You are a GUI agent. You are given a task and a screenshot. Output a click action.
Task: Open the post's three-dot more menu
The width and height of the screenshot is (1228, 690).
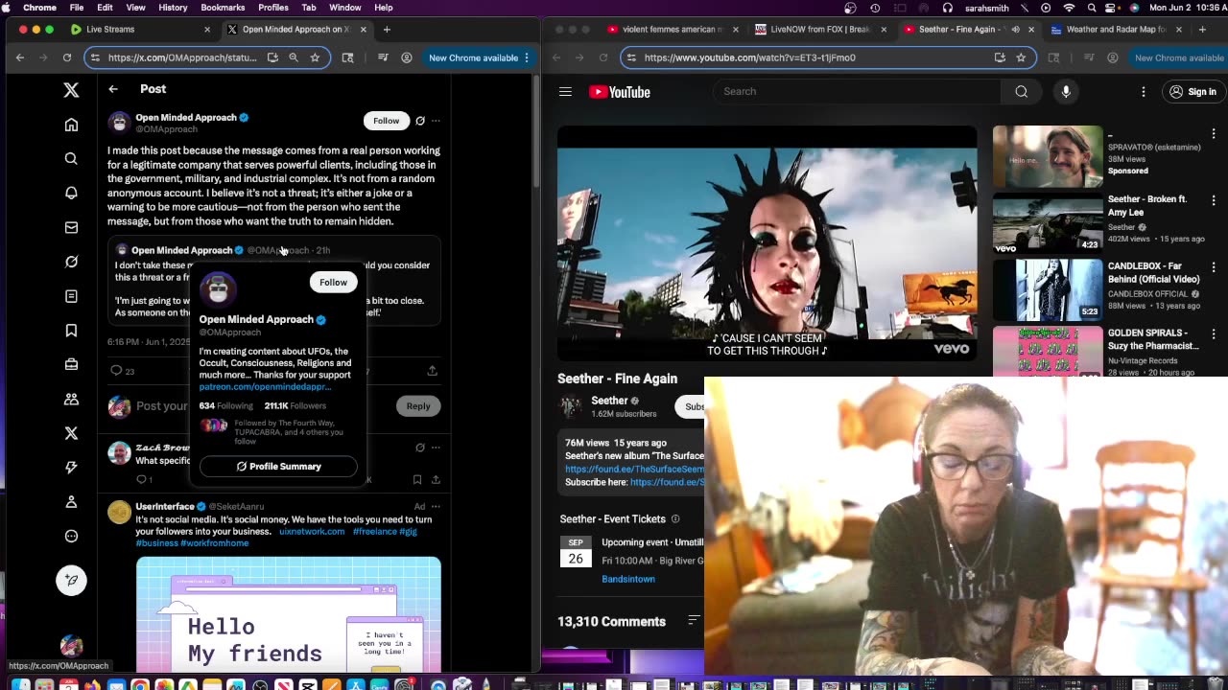point(436,121)
